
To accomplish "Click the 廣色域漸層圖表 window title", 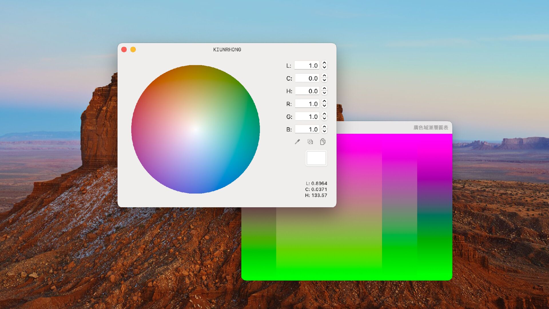I will tap(431, 128).
